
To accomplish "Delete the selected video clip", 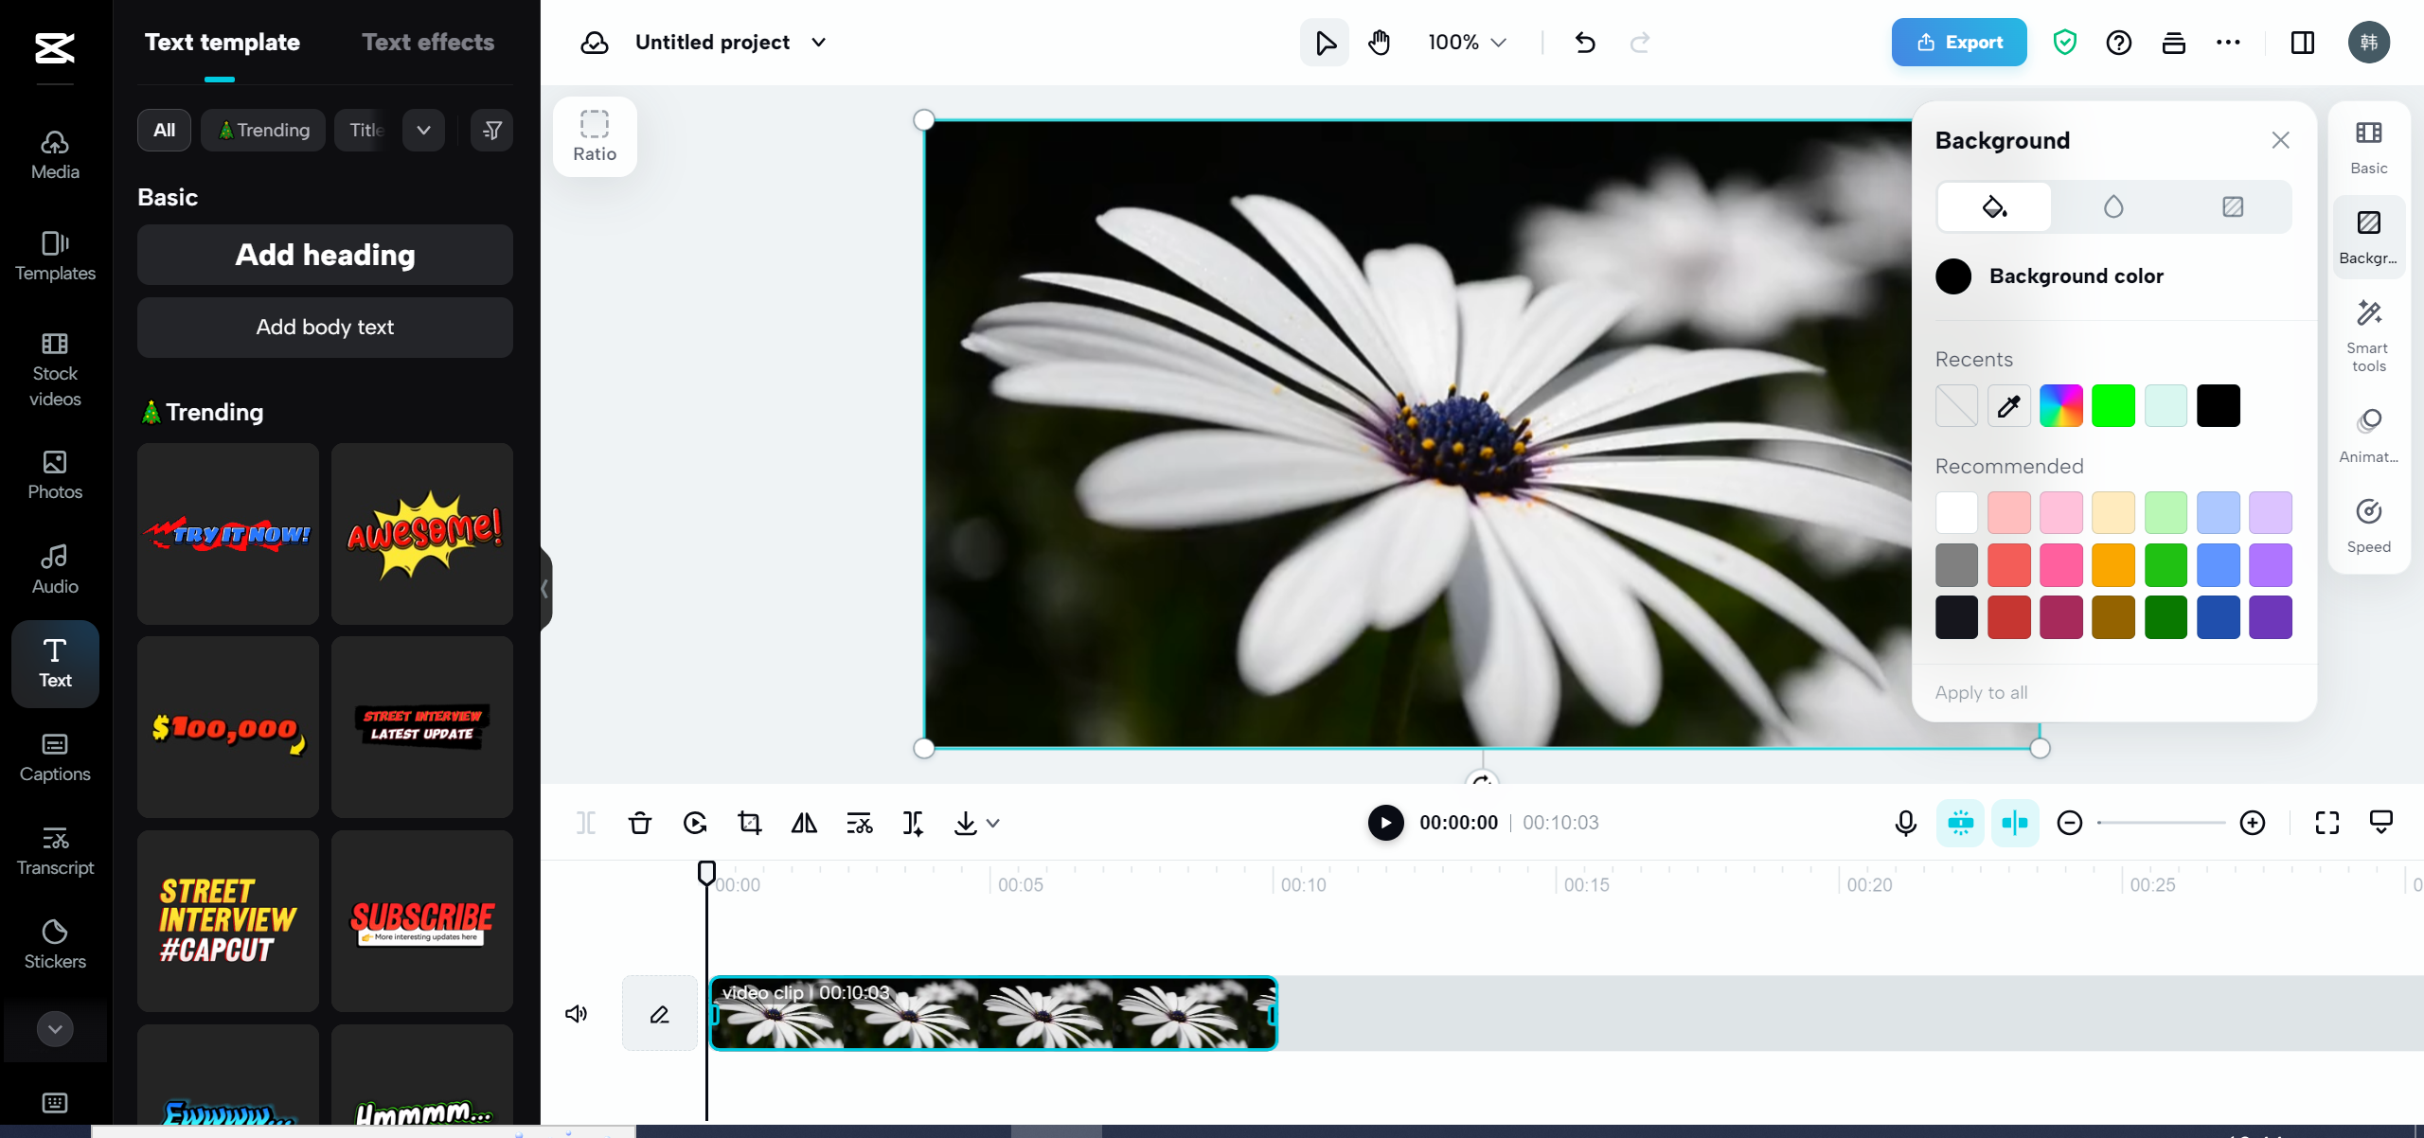I will pos(639,823).
